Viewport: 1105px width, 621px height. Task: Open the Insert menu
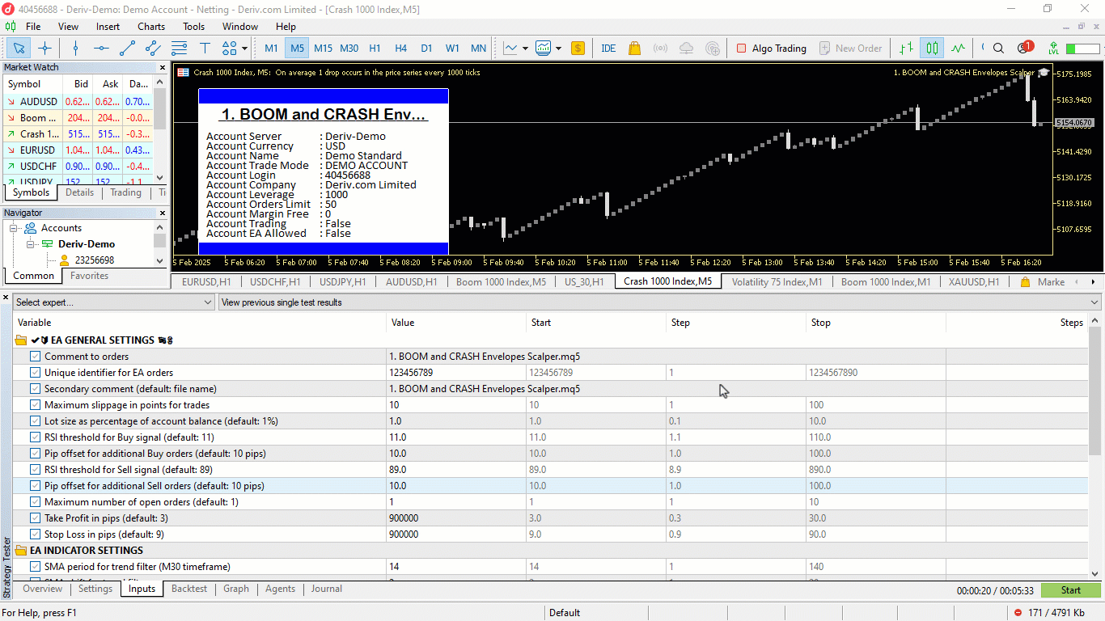[x=108, y=26]
